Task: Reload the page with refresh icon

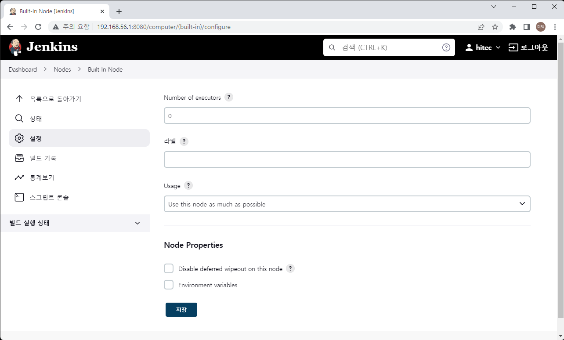Action: pyautogui.click(x=38, y=27)
